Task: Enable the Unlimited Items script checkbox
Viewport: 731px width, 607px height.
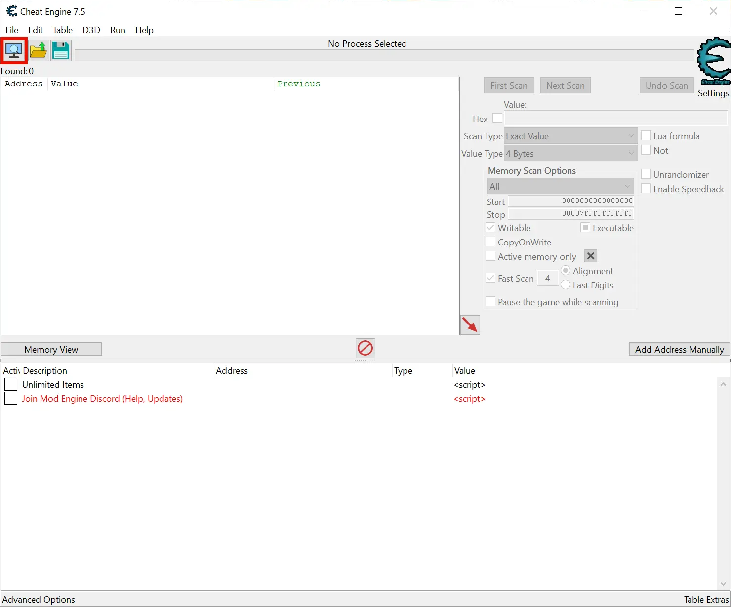Action: coord(11,384)
